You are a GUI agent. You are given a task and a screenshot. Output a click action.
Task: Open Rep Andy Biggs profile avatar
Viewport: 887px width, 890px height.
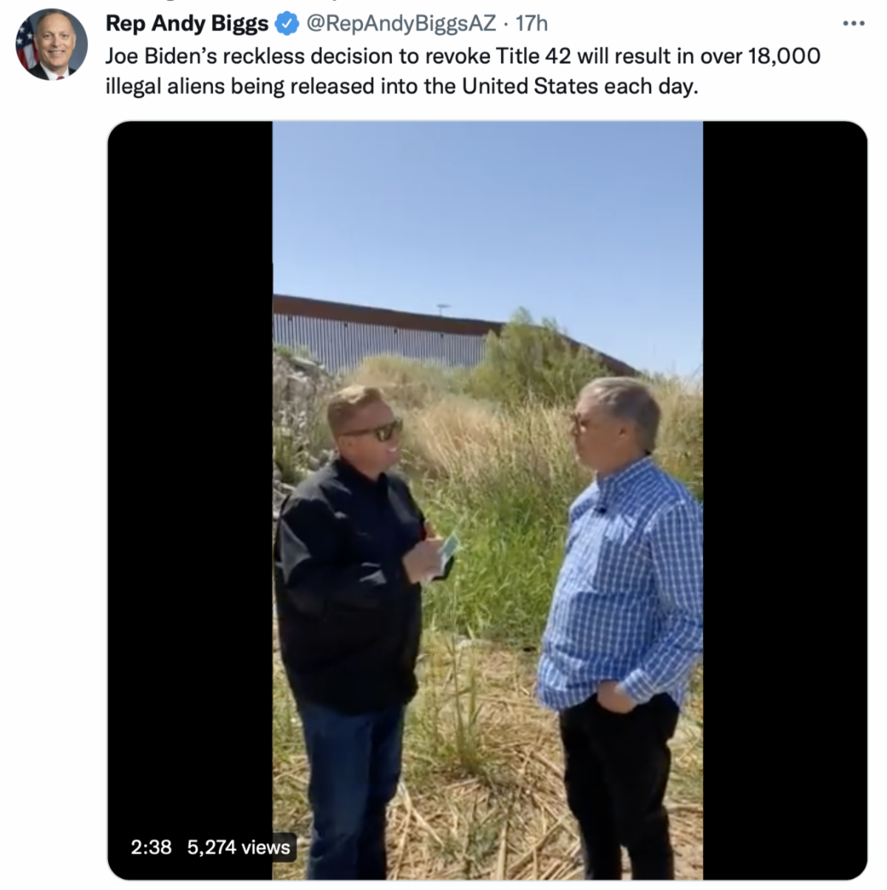coord(52,44)
